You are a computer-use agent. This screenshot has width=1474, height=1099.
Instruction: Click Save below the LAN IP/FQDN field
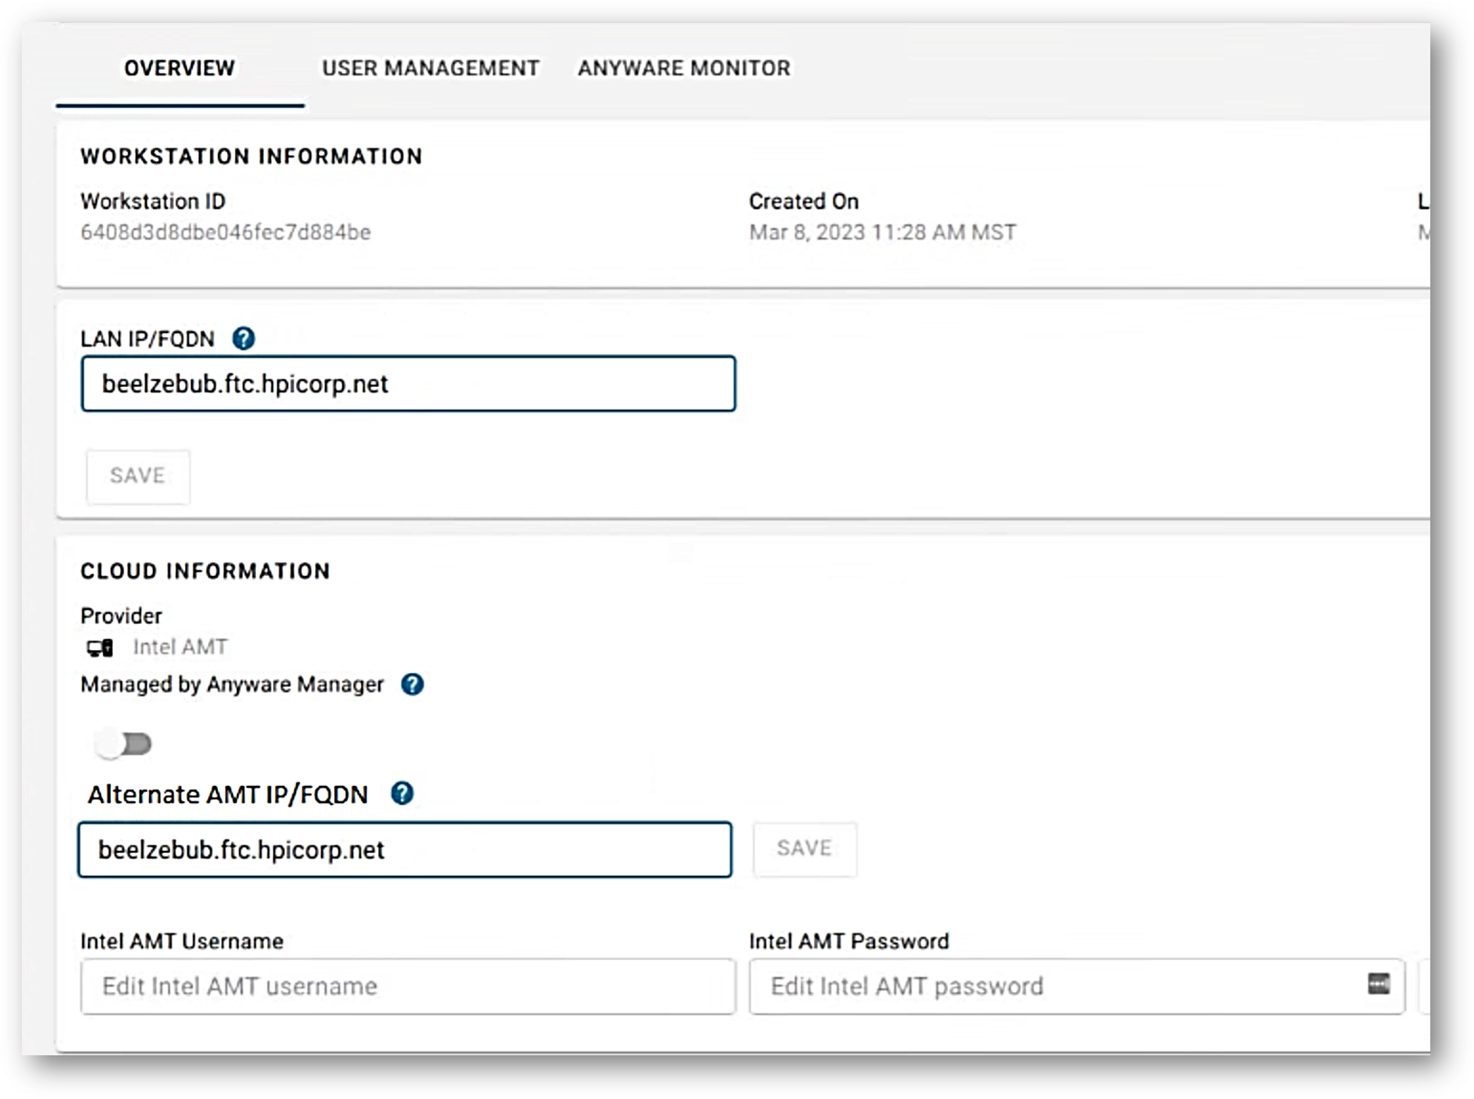[138, 476]
